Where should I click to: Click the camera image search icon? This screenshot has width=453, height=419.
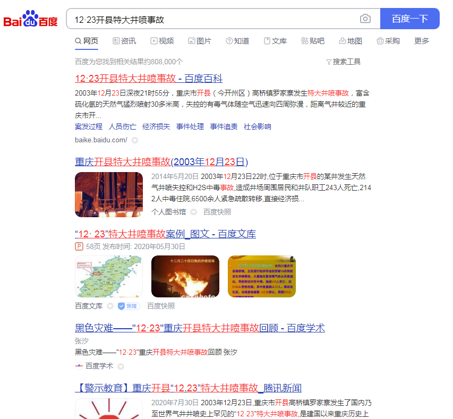[365, 19]
